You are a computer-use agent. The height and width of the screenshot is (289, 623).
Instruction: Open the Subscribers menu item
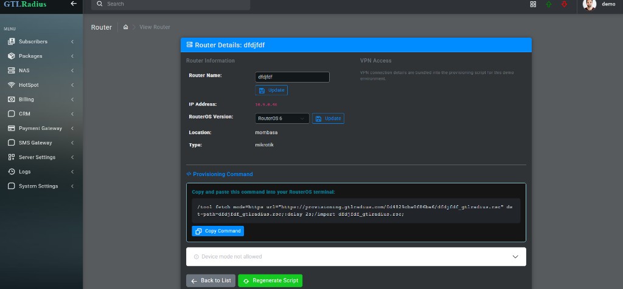[x=41, y=42]
